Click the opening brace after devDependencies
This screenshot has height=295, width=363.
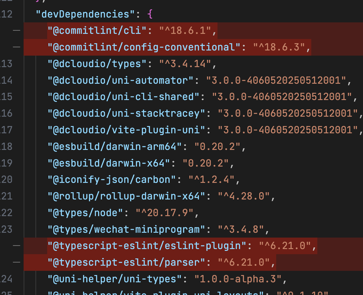150,14
